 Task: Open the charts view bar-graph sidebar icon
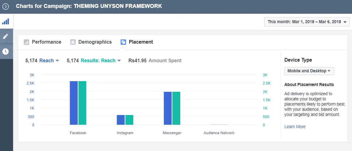(5, 22)
